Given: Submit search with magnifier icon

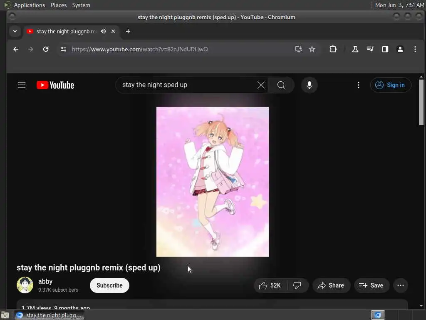Looking at the screenshot, I should coord(281,85).
